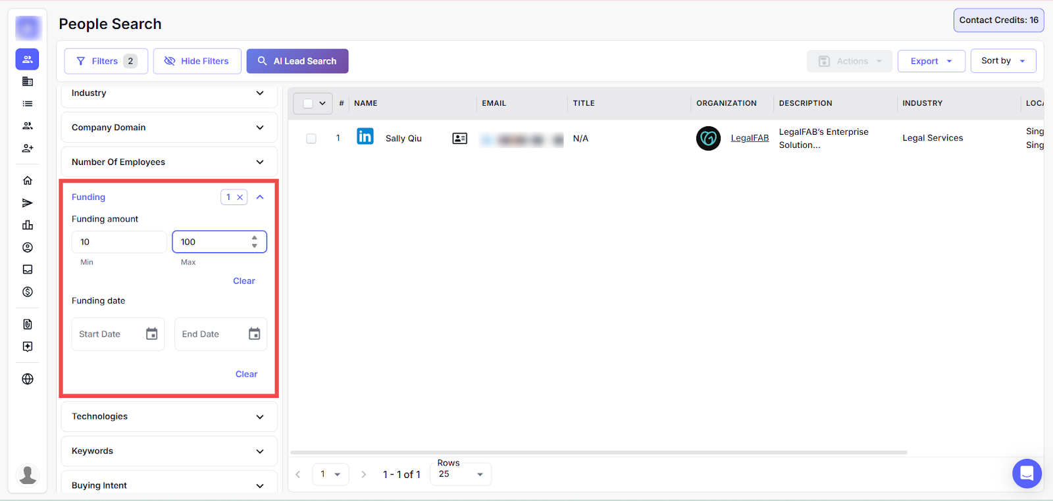
Task: Click the horizontal scrollbar under the results table
Action: point(598,452)
